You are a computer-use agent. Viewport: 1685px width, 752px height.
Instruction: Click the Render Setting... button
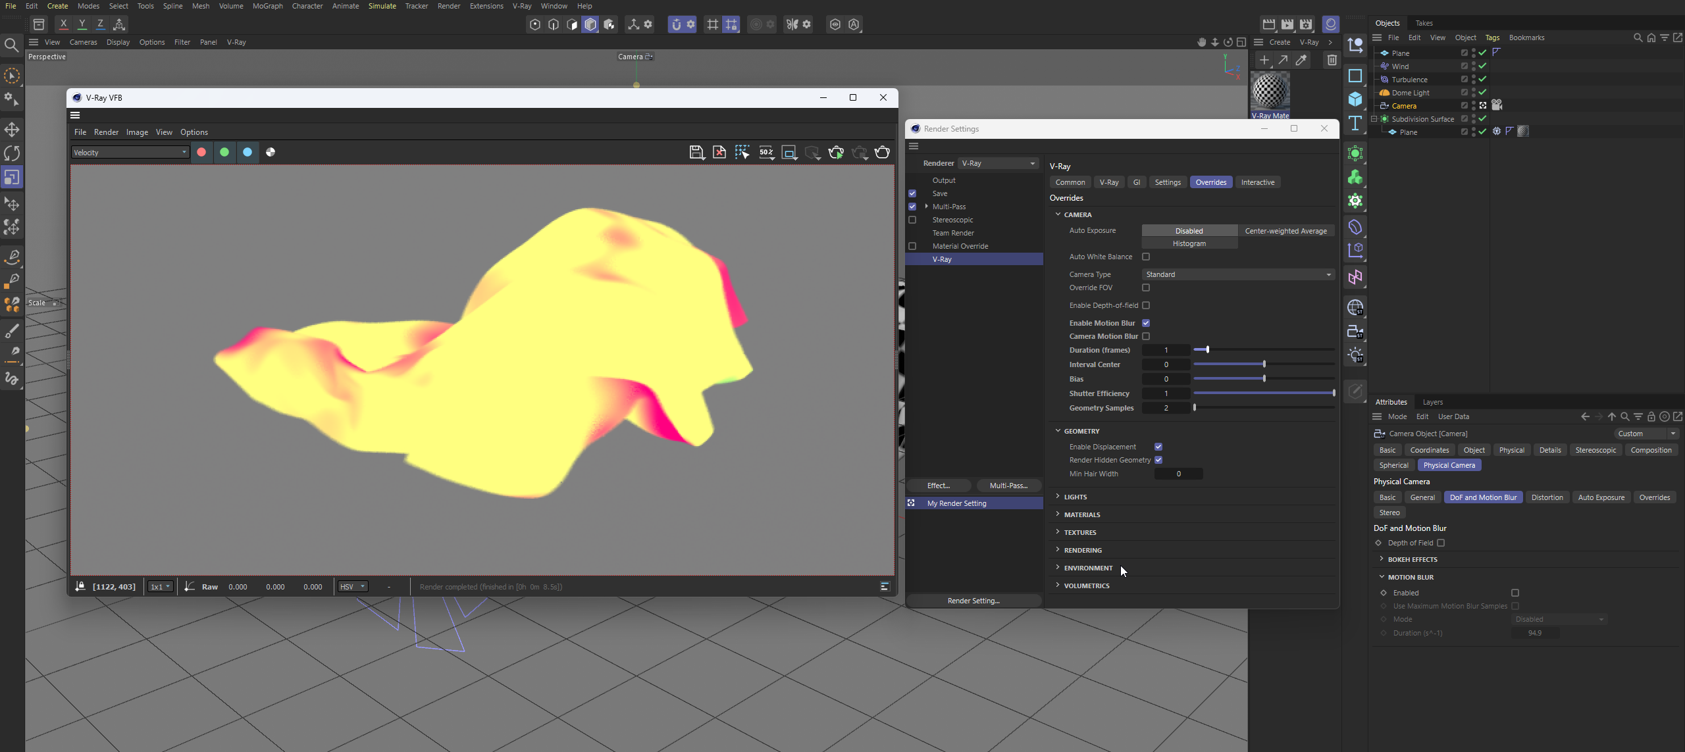coord(973,601)
